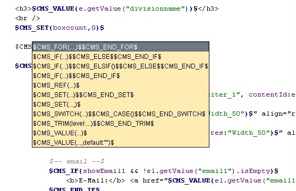Viewport: 296px width, 191px height.
Task: Click the E-Mail: bold label line
Action: [181, 180]
